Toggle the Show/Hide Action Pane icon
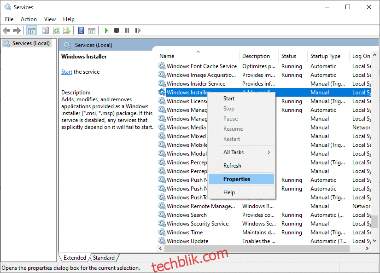This screenshot has width=380, height=273. pos(92,30)
